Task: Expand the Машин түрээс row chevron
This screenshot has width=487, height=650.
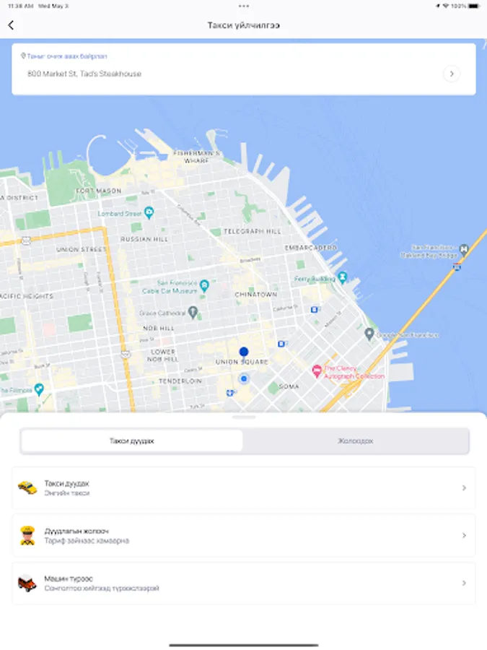Action: (464, 583)
